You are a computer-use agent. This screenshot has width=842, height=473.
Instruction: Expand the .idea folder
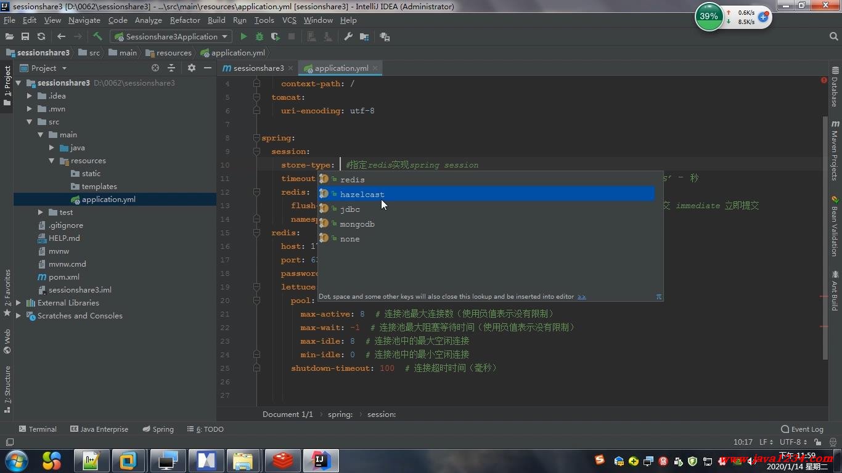tap(29, 95)
